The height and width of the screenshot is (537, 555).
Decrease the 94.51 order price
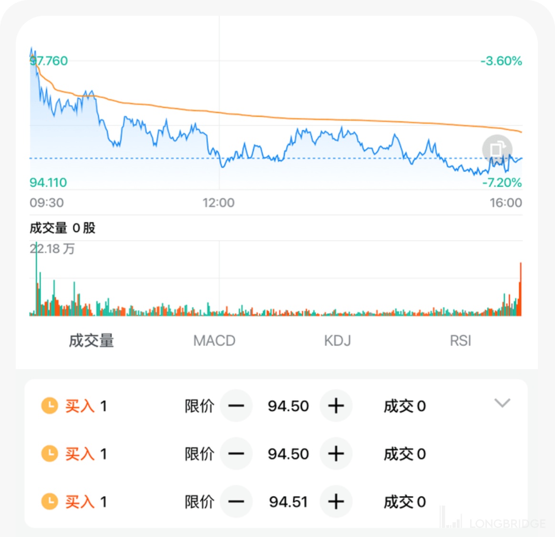tap(236, 502)
